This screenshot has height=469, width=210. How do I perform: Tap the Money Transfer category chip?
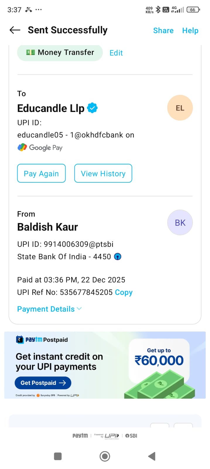[60, 52]
